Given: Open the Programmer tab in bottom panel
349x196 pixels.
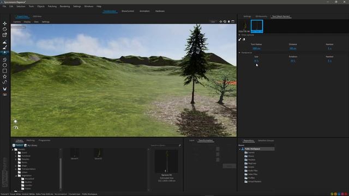Looking at the screenshot, I should pyautogui.click(x=44, y=140).
